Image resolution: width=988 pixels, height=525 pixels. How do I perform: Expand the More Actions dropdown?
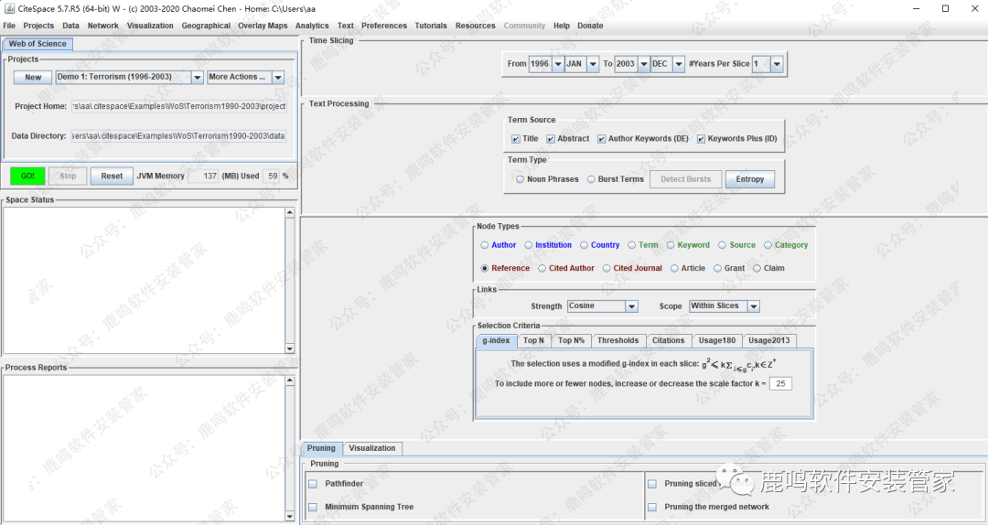click(278, 78)
